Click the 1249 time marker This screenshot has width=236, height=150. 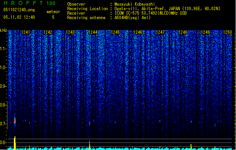click(x=206, y=32)
